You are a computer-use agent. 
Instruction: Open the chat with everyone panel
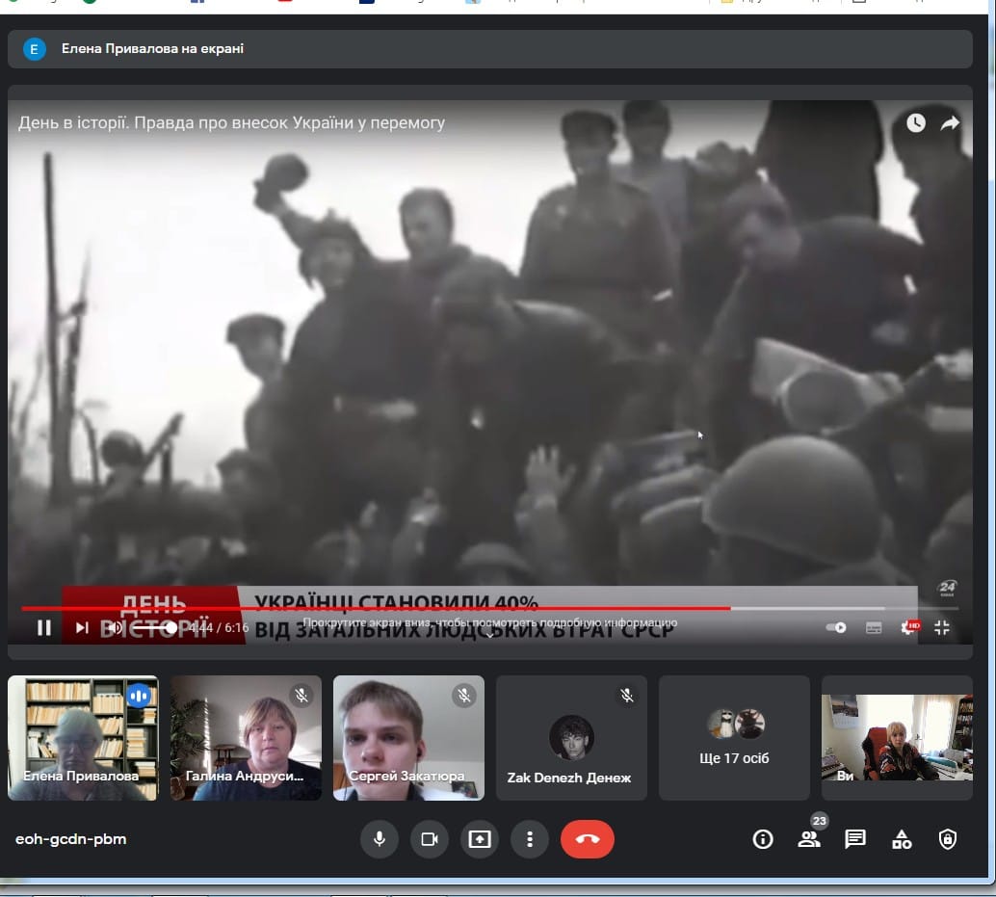click(x=854, y=839)
